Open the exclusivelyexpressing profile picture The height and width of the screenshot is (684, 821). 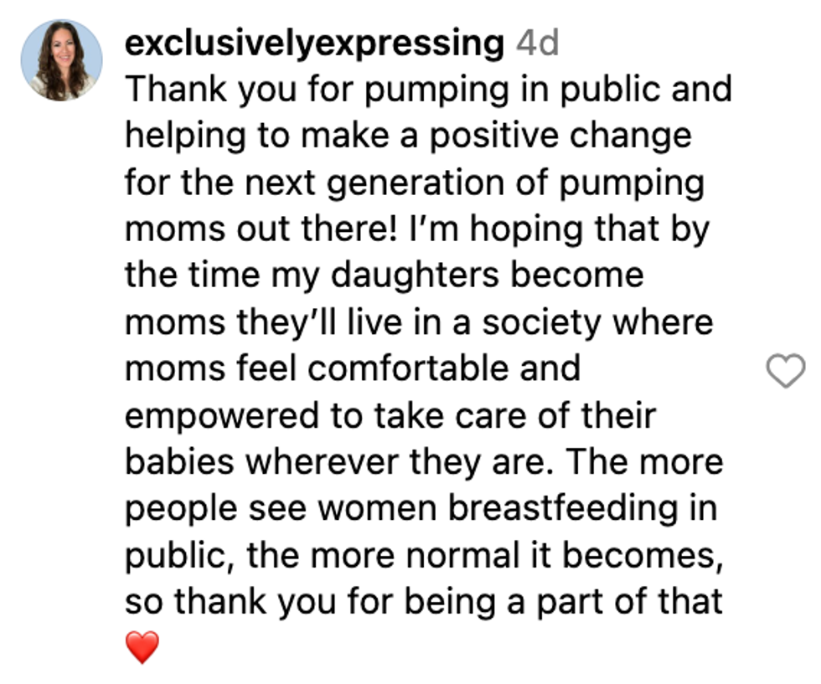pyautogui.click(x=62, y=60)
